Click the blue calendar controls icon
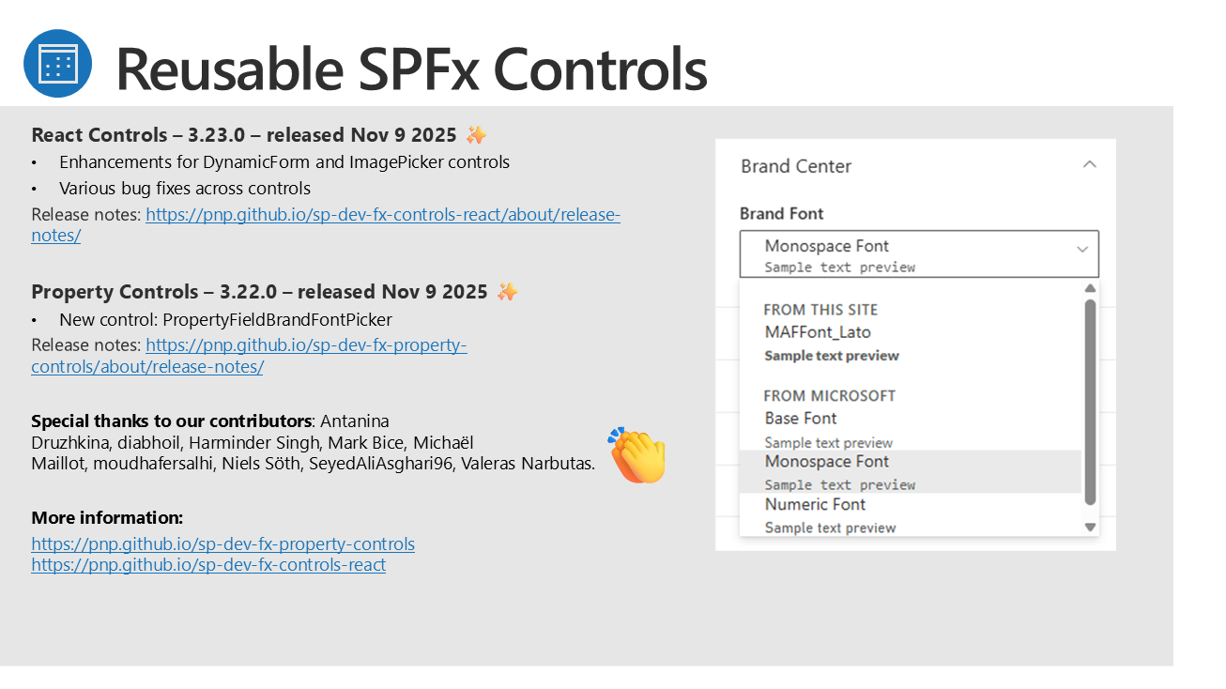The height and width of the screenshot is (689, 1226). (x=57, y=64)
